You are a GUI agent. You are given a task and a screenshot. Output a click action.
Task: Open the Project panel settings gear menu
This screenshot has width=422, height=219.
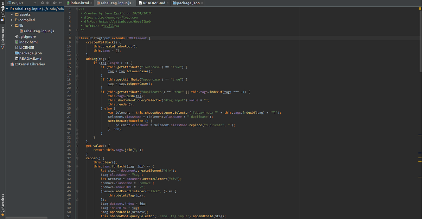coord(55,2)
